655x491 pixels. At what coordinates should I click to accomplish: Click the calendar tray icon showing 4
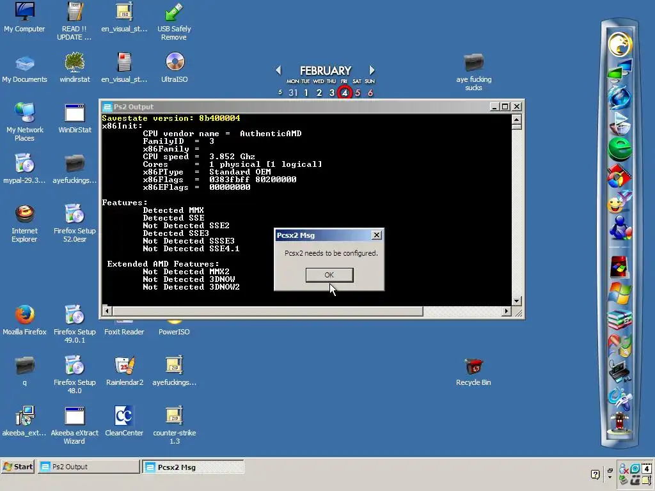click(647, 469)
